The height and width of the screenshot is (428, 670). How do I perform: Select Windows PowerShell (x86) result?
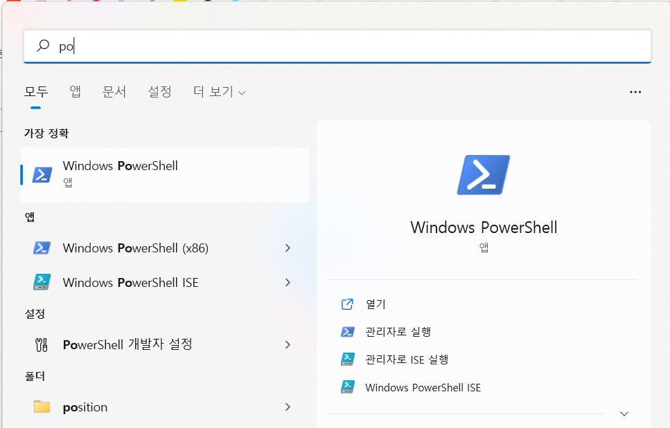165,248
